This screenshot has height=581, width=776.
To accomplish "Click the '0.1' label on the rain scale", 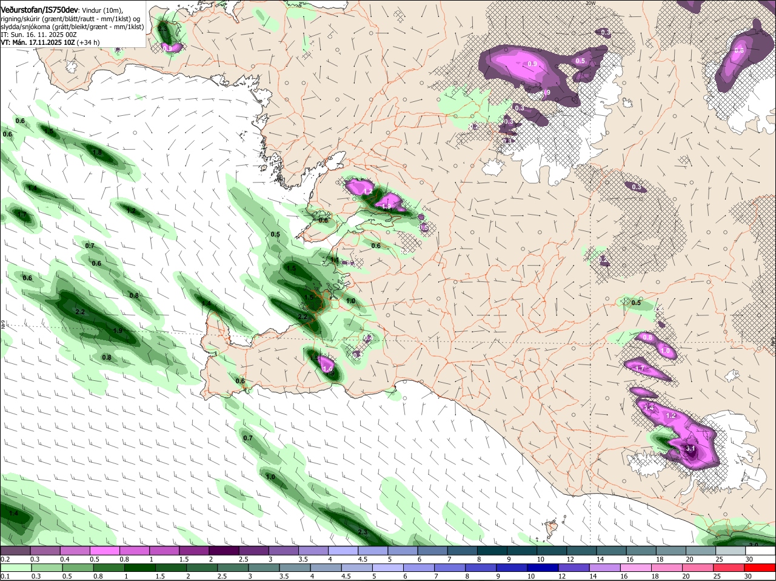I will click(5, 576).
